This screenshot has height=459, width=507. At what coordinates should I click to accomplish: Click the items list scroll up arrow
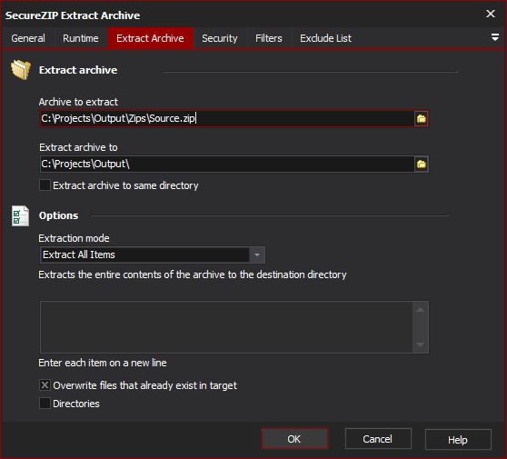420,310
